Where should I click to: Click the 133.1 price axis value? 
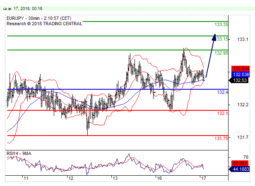[x=243, y=39]
